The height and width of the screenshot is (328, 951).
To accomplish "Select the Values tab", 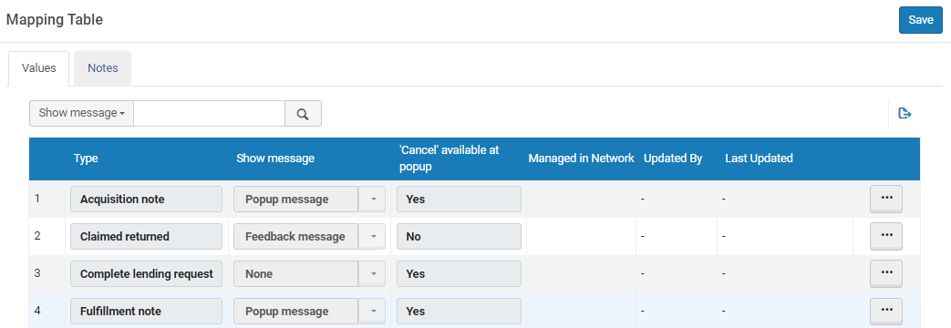I will click(x=39, y=68).
